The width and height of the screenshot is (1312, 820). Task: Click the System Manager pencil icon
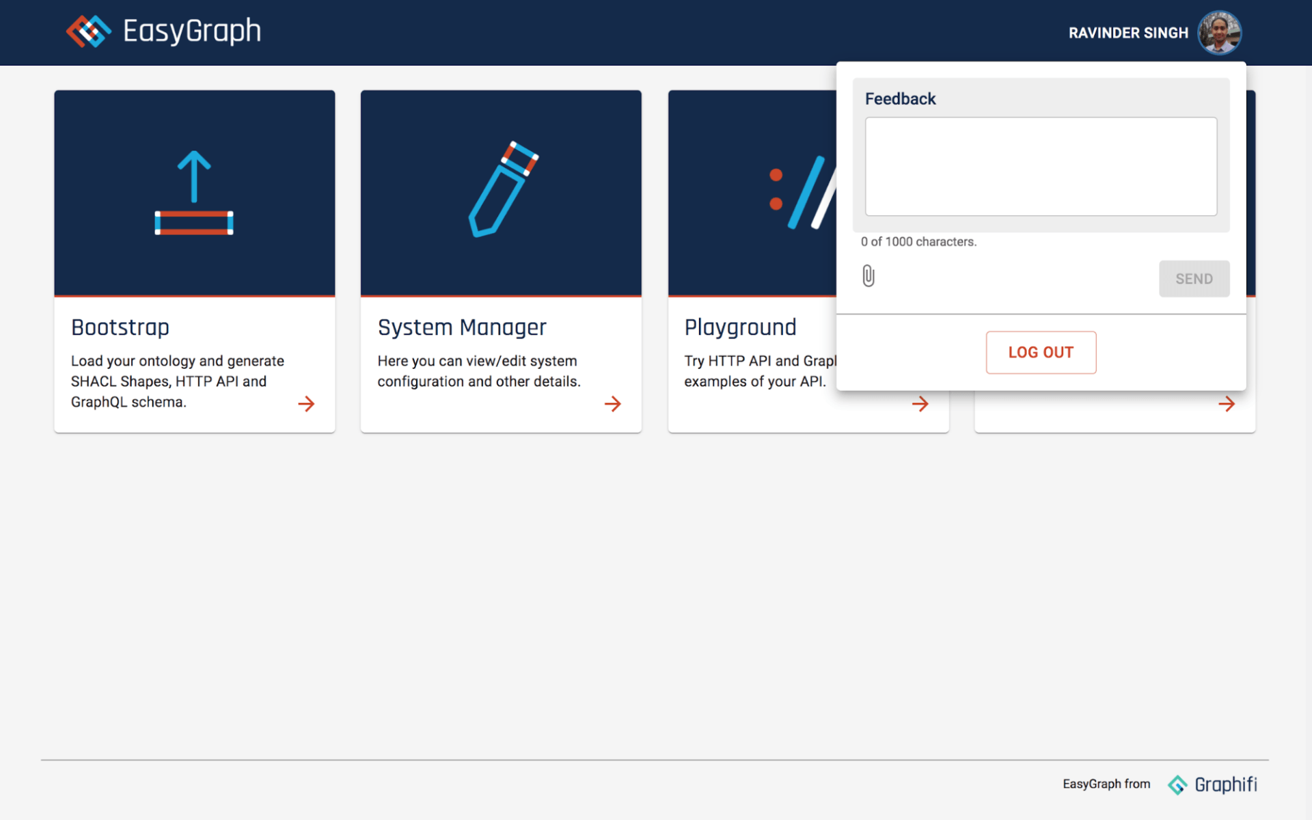[x=503, y=189]
